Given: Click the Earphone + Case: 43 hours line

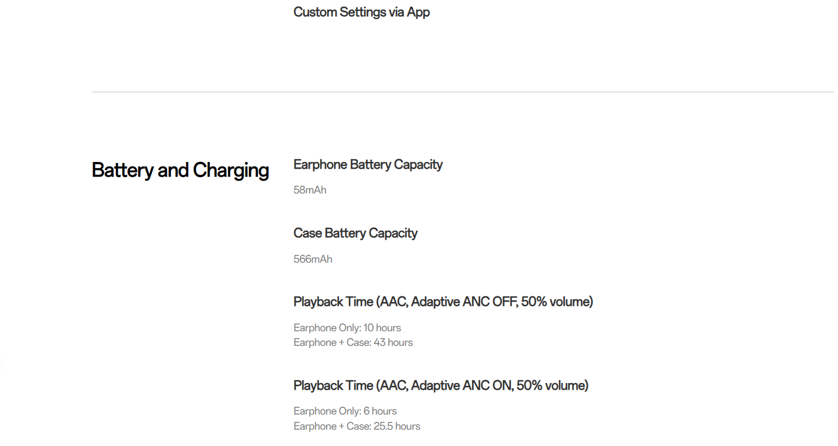Looking at the screenshot, I should (352, 343).
